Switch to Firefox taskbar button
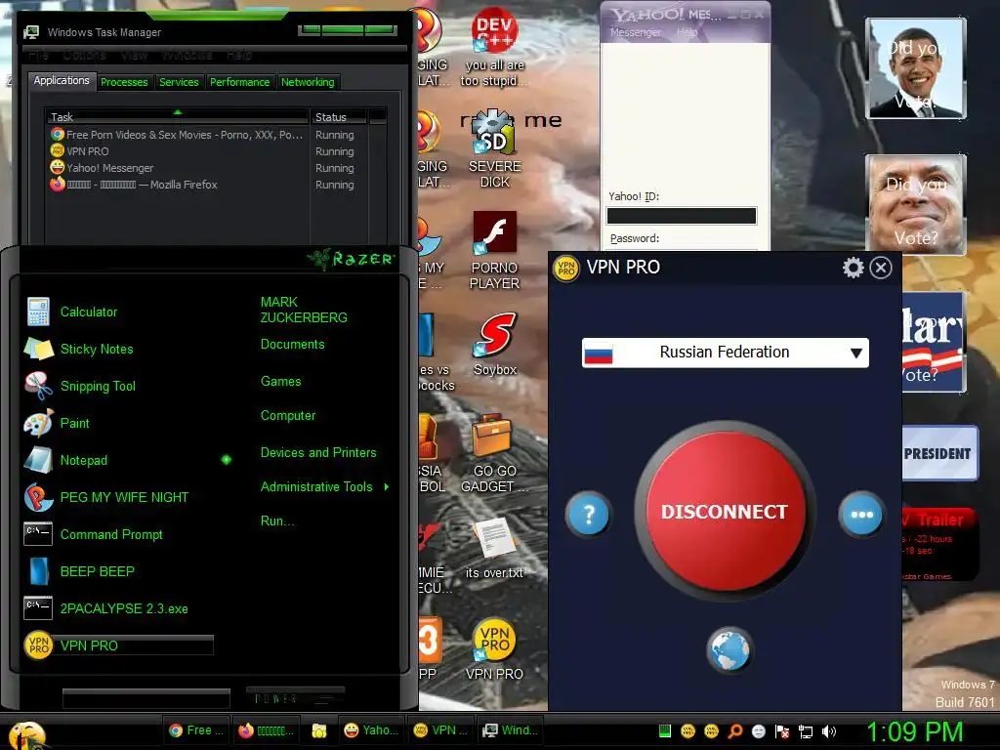1000x750 pixels. pyautogui.click(x=266, y=730)
